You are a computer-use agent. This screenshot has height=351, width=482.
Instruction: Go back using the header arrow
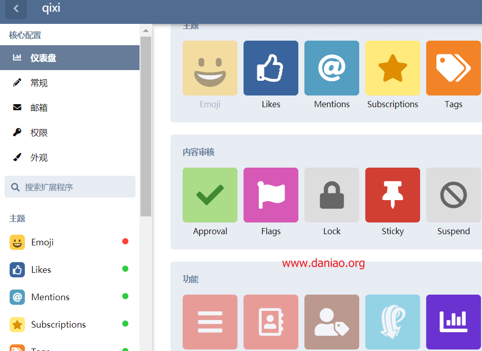pyautogui.click(x=16, y=9)
